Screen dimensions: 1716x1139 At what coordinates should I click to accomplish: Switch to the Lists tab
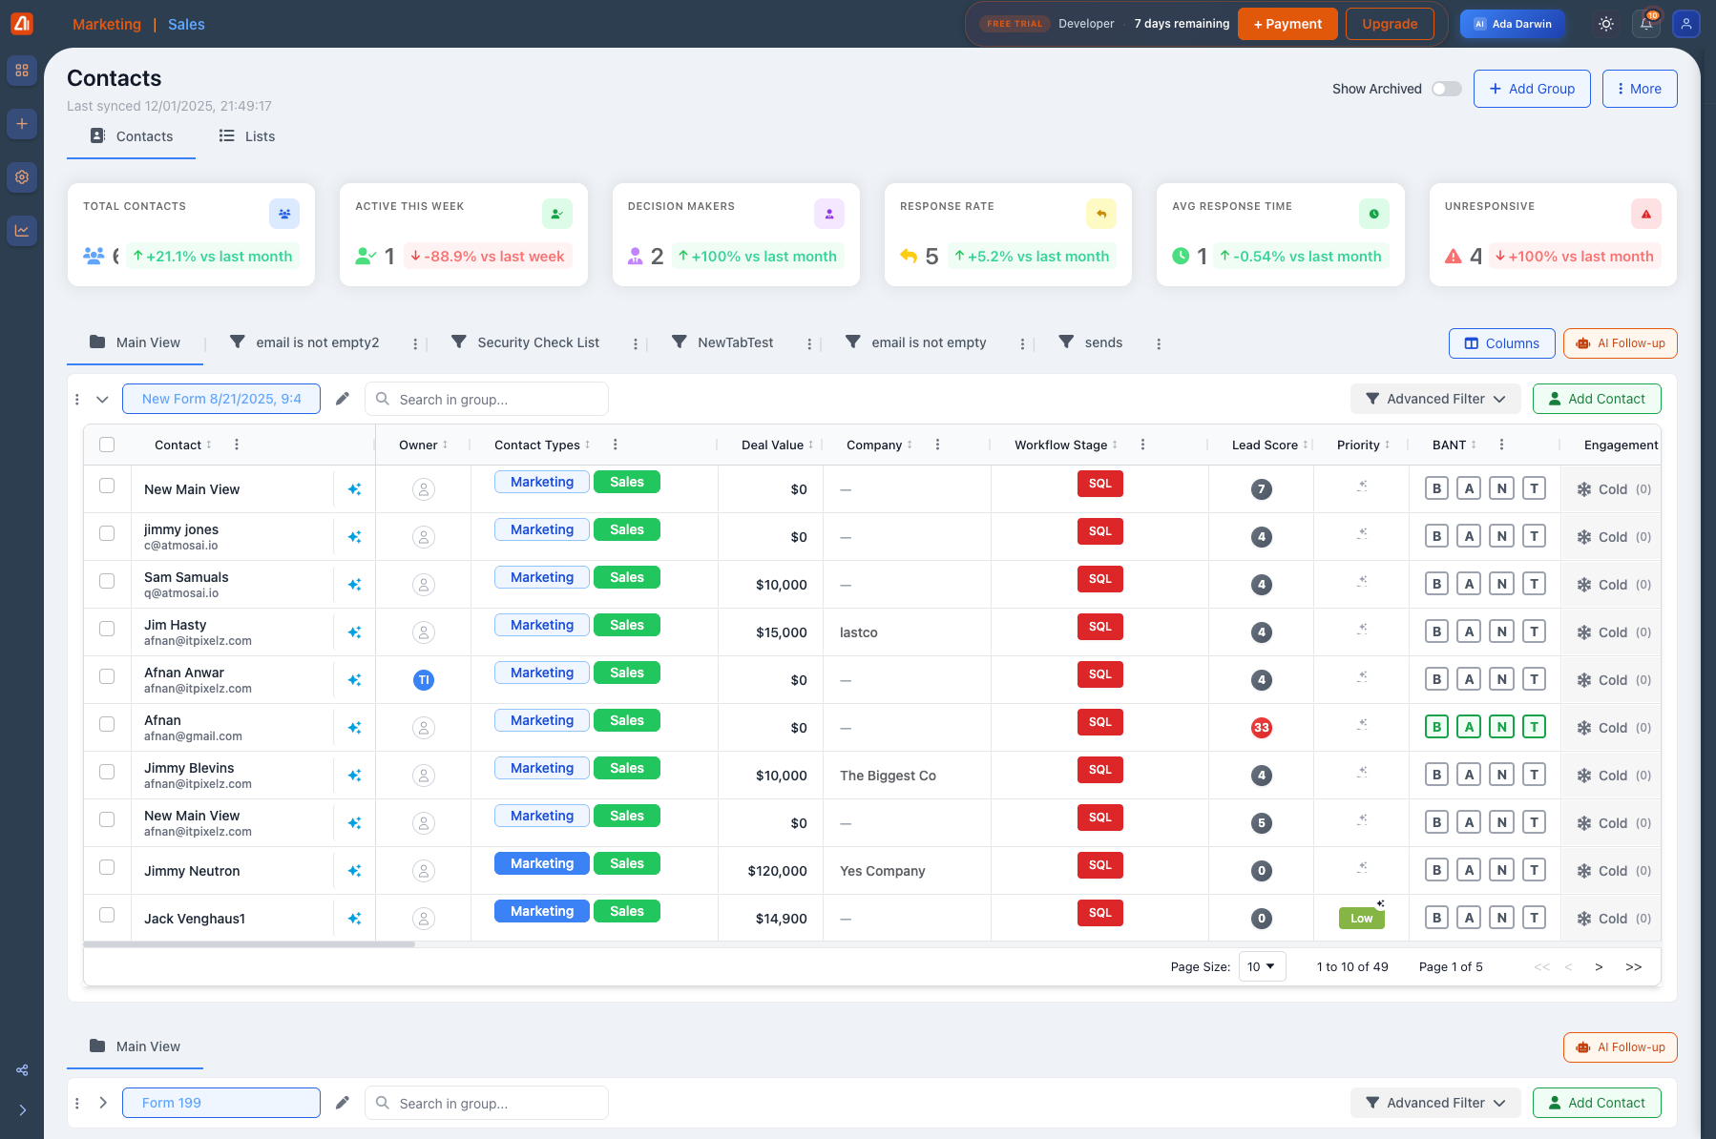pyautogui.click(x=247, y=136)
